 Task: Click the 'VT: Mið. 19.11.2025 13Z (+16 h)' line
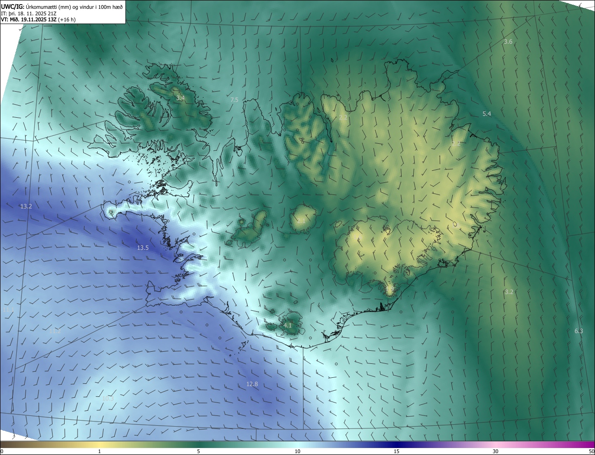point(38,20)
